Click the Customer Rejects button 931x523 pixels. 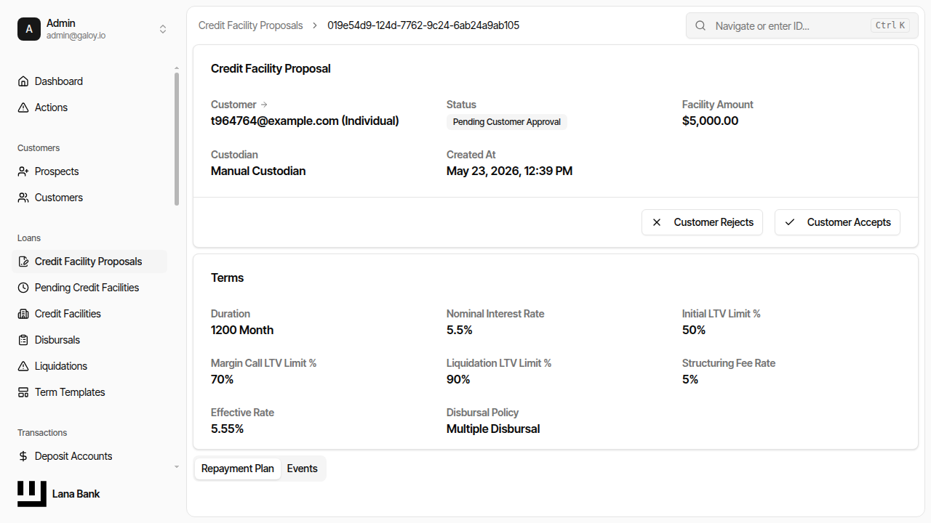click(x=702, y=222)
